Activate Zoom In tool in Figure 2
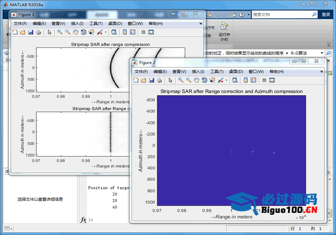 [x=180, y=80]
